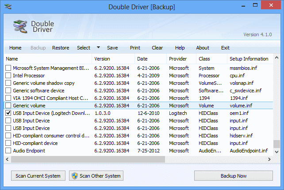Click the mssmbios.inf cell

tap(243, 68)
